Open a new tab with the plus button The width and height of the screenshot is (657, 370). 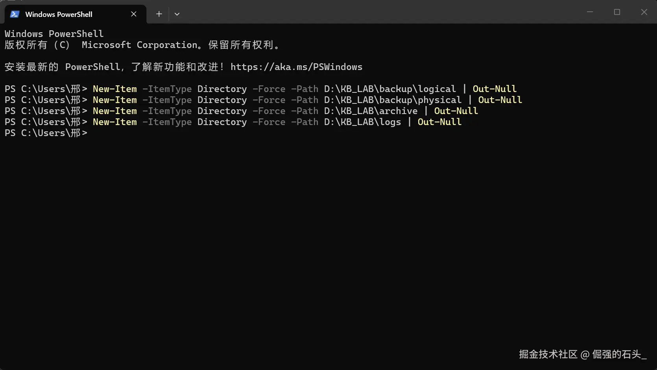(x=159, y=14)
